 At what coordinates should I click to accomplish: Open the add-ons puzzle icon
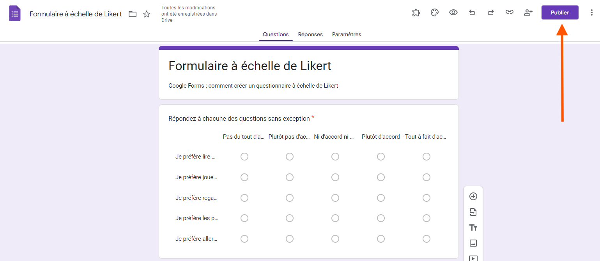coord(416,12)
